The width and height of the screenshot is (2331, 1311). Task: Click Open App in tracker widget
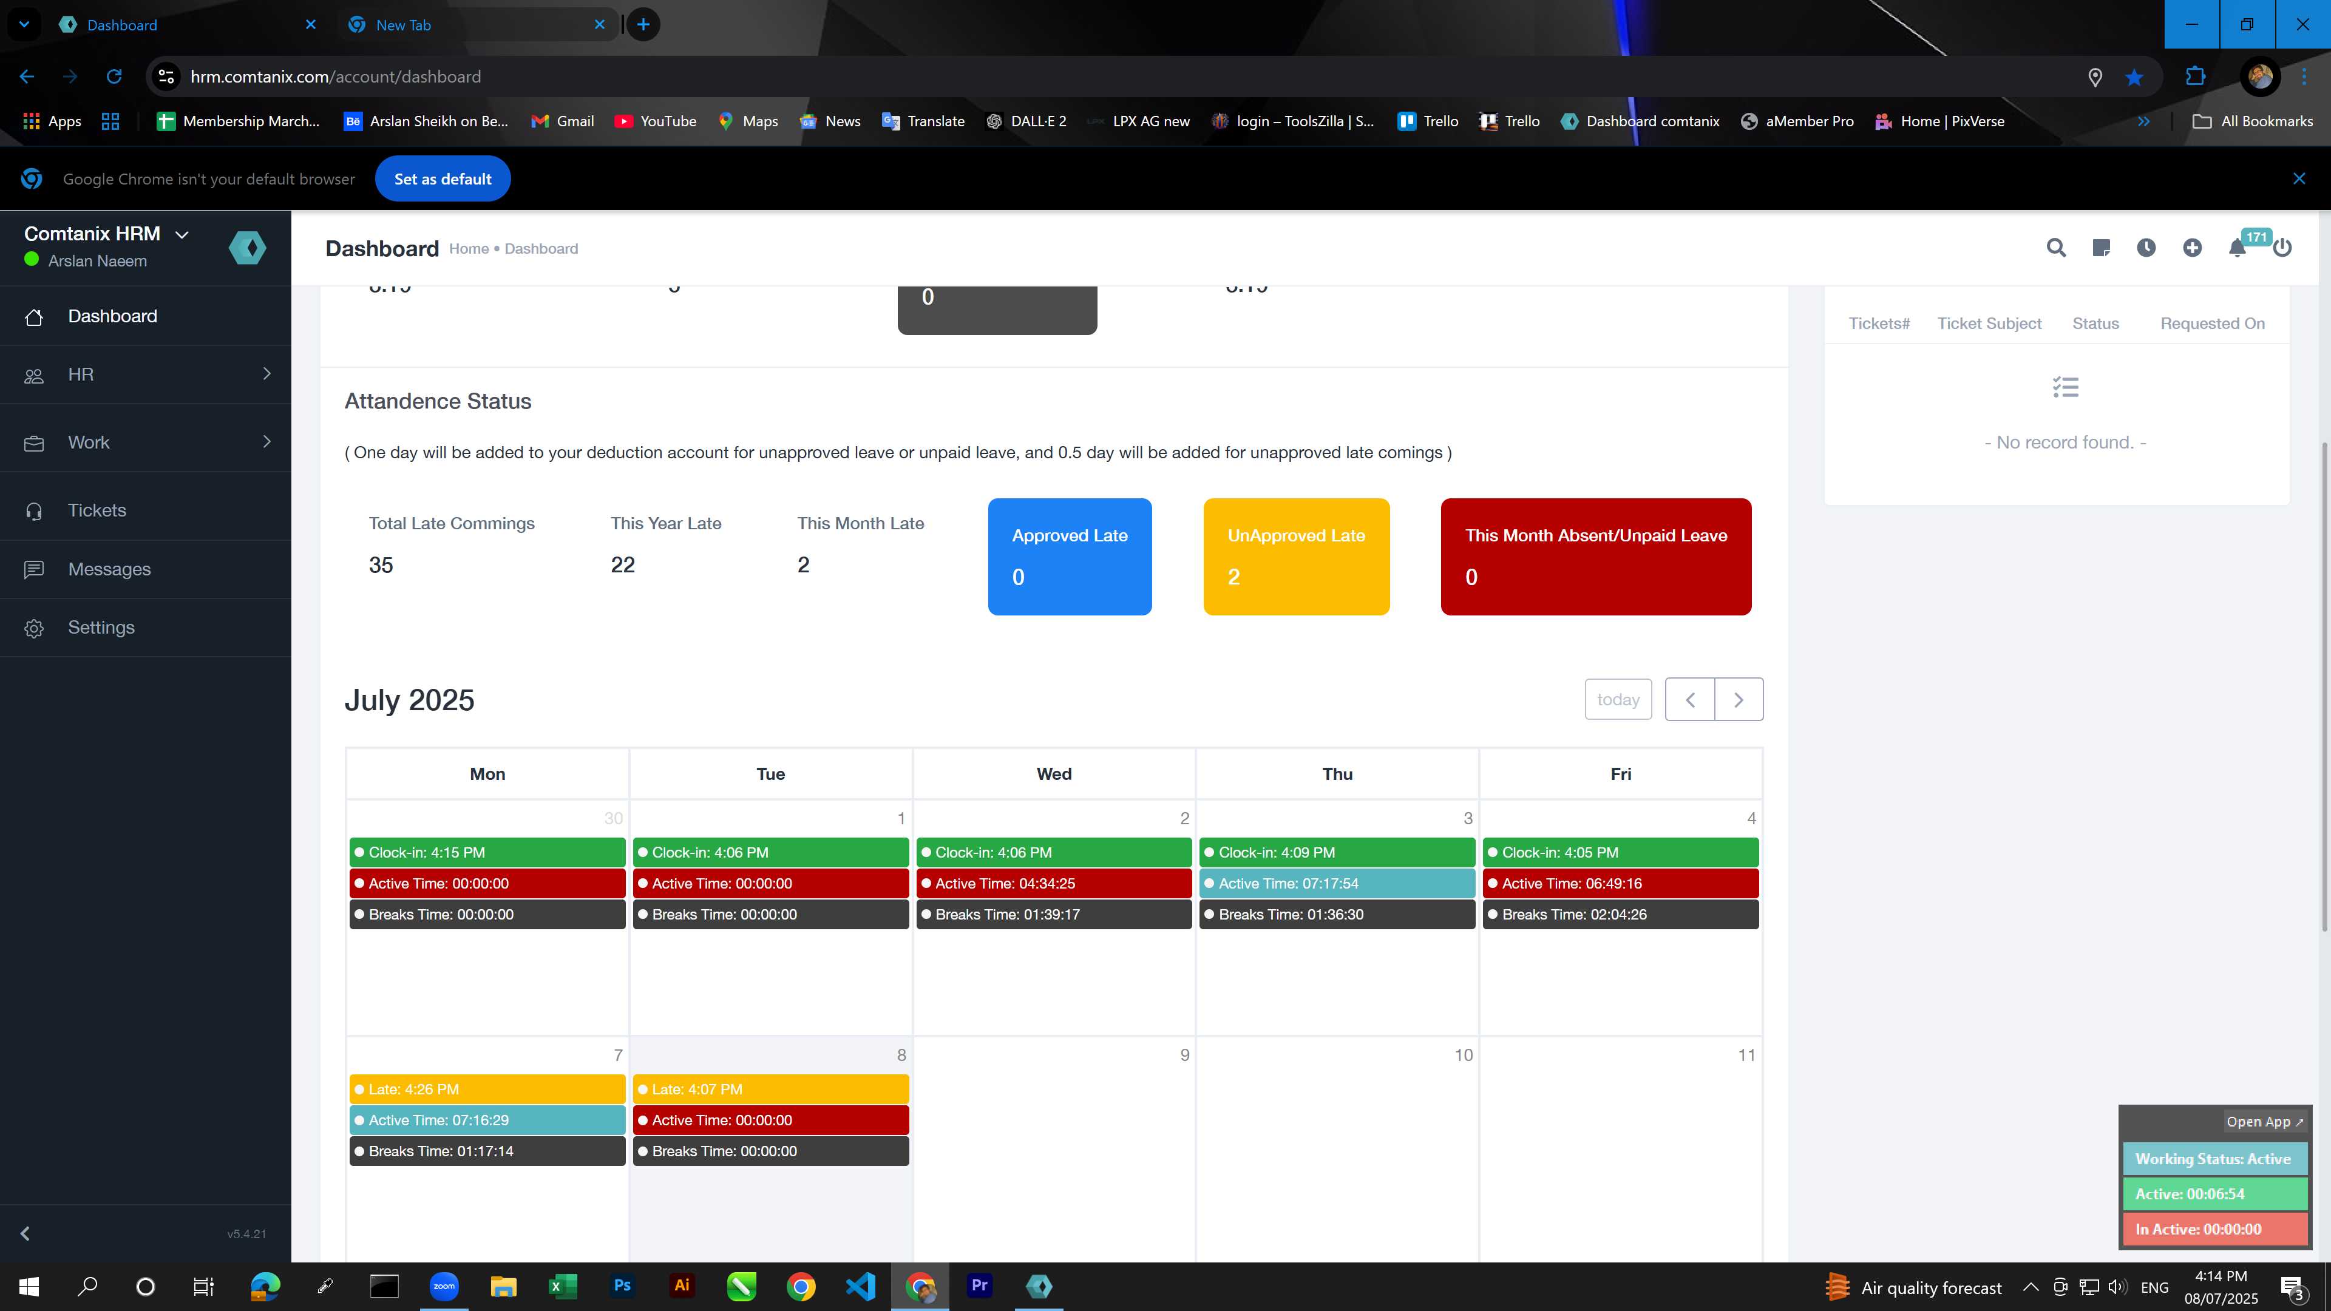[2265, 1122]
